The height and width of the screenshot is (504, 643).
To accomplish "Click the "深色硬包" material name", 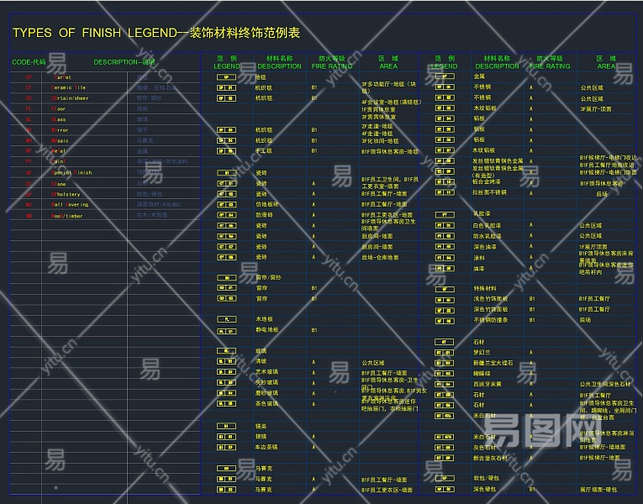I will pos(484,489).
